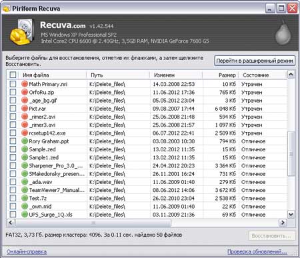The height and width of the screenshot is (258, 300).
Task: Click the size value 3 672 Кб
Action: [225, 190]
